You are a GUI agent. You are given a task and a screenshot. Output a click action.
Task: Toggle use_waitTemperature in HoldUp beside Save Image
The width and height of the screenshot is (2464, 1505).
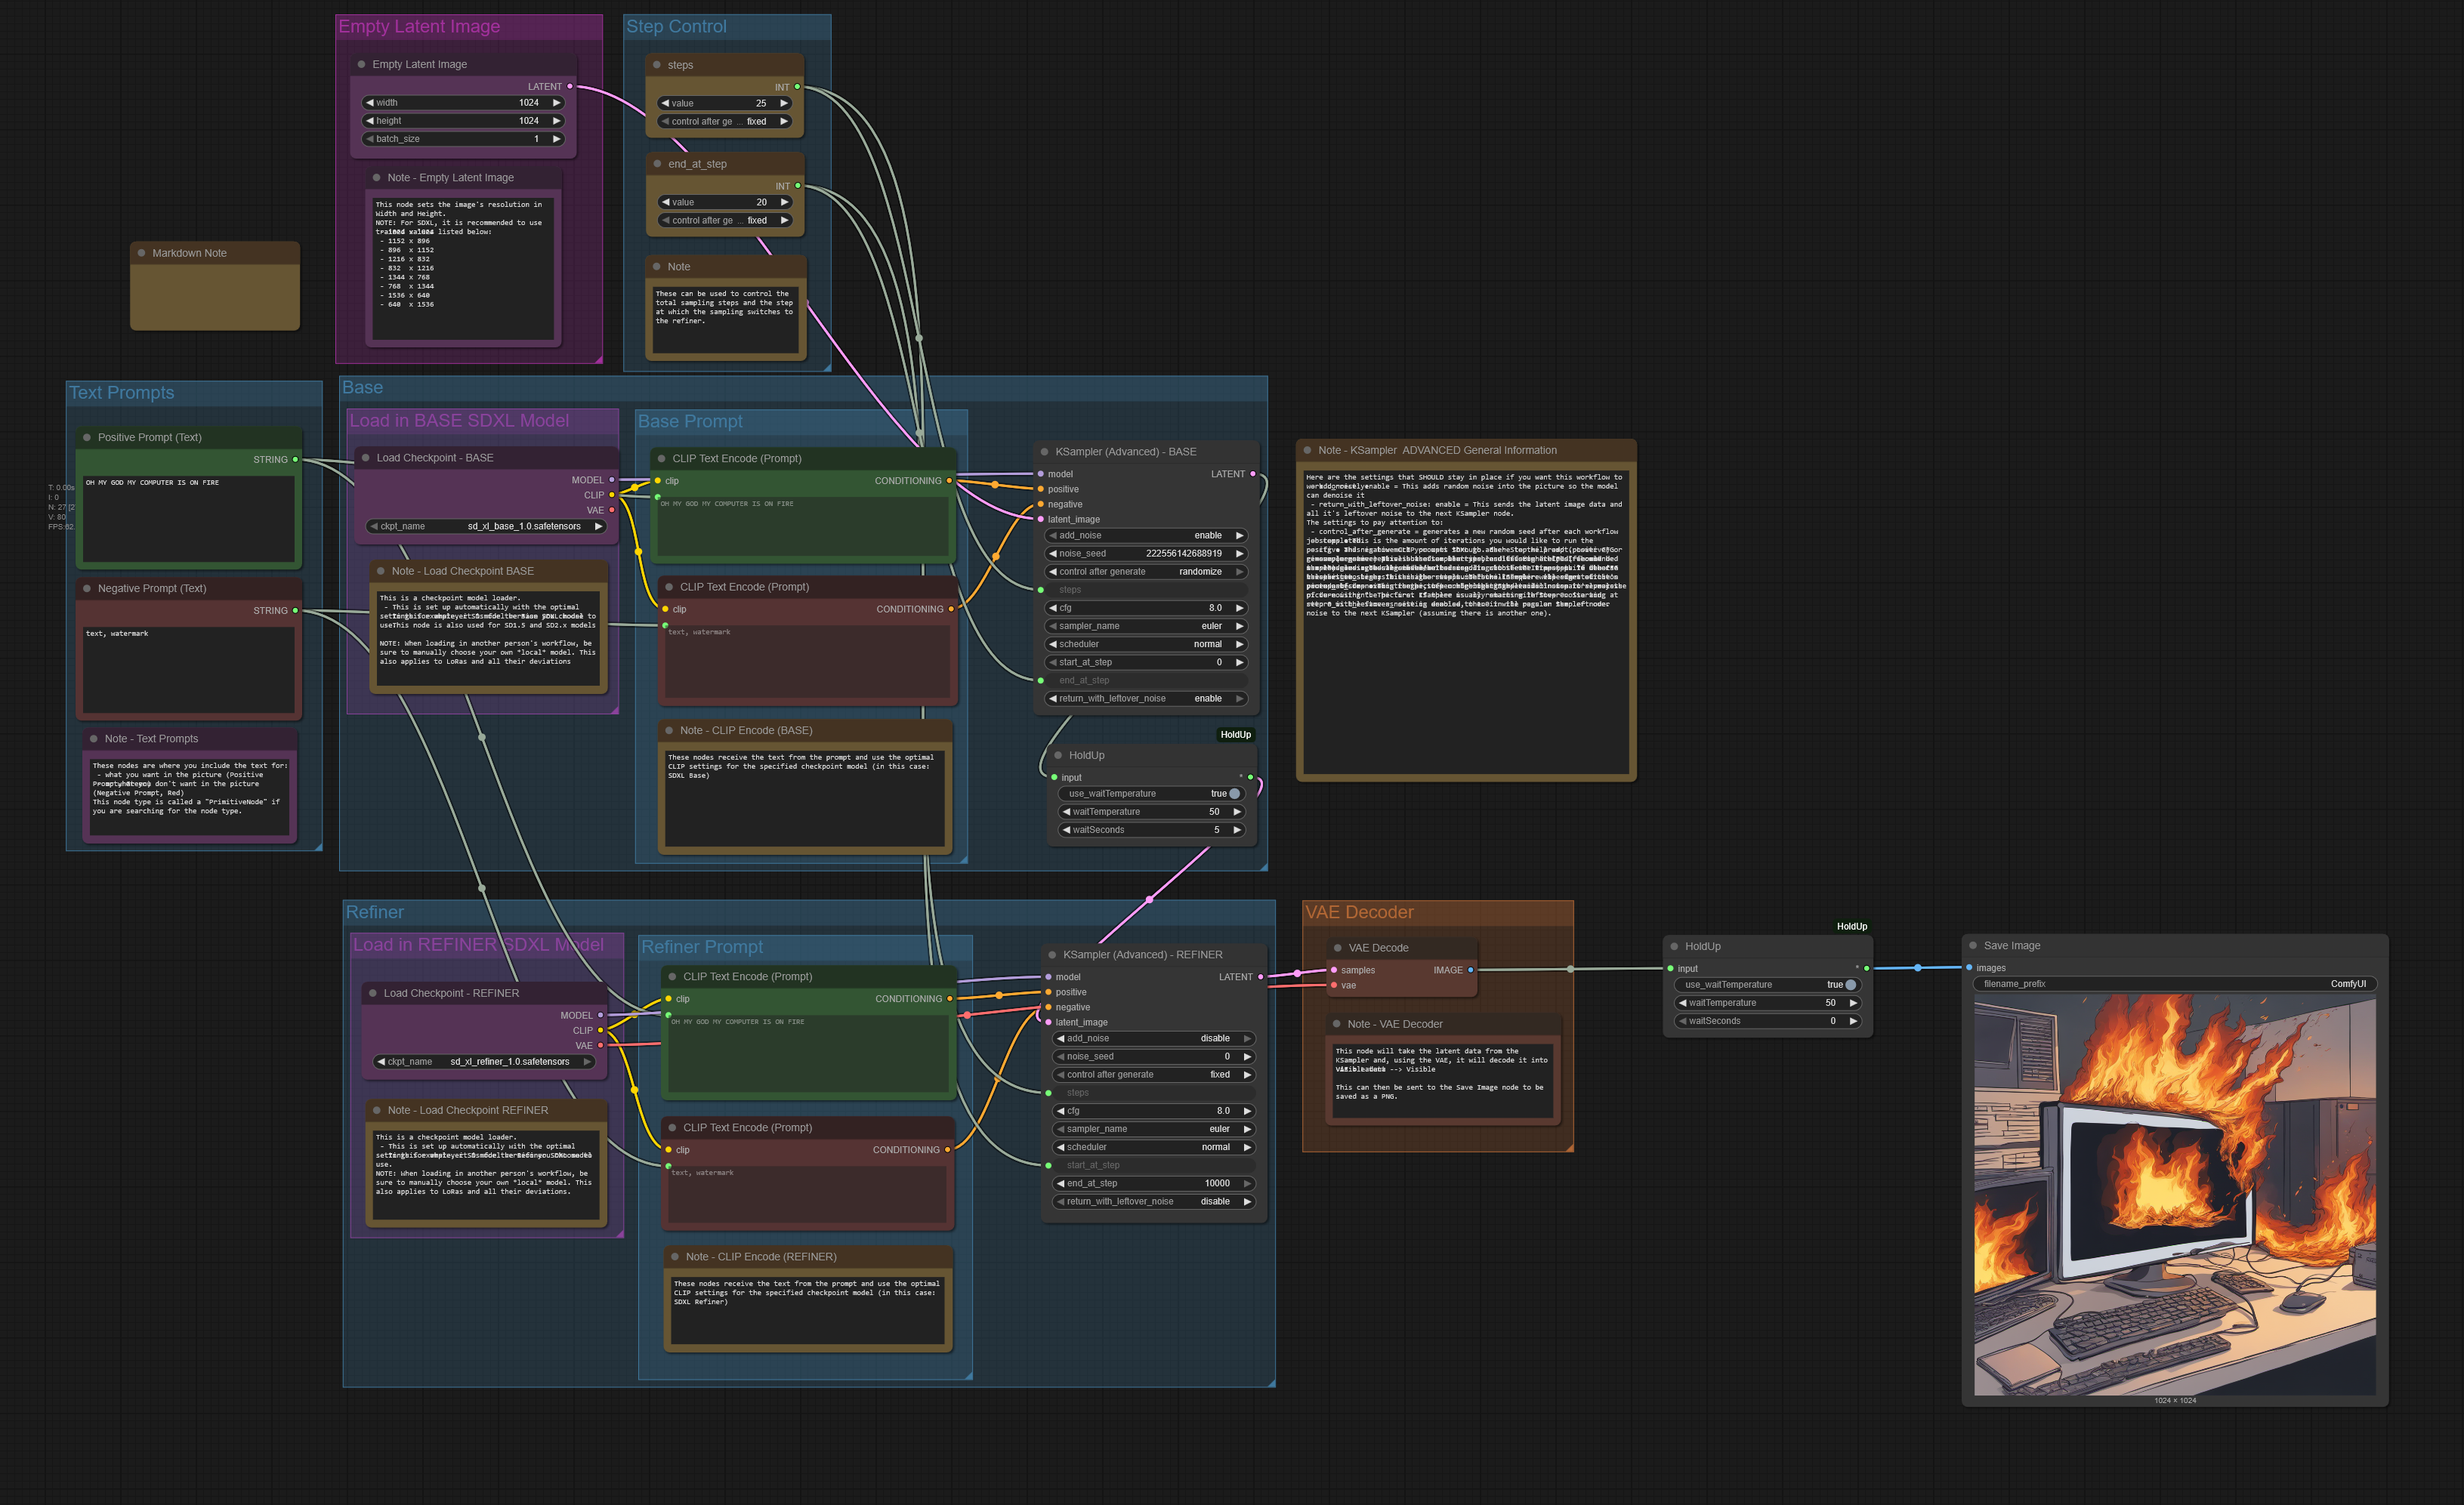(x=1767, y=984)
